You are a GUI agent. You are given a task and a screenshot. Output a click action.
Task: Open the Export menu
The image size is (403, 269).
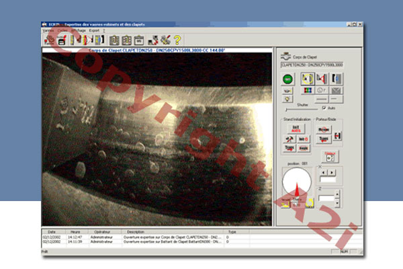(x=94, y=30)
